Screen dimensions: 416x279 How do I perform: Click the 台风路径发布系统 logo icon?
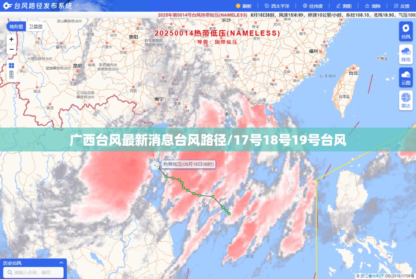(7, 5)
